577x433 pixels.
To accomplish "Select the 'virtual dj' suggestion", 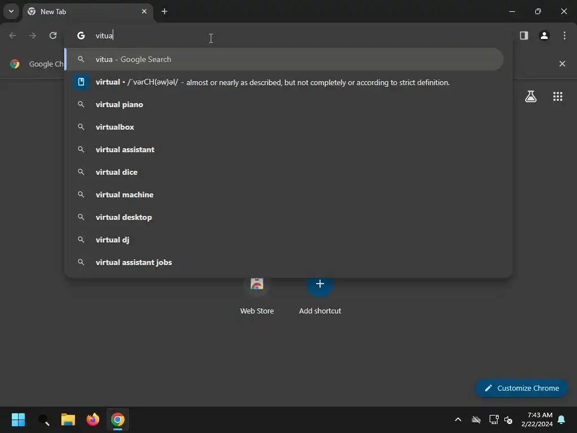I will coord(284,240).
